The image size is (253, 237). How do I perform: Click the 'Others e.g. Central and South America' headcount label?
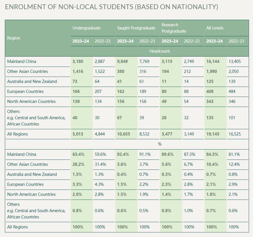[36, 118]
